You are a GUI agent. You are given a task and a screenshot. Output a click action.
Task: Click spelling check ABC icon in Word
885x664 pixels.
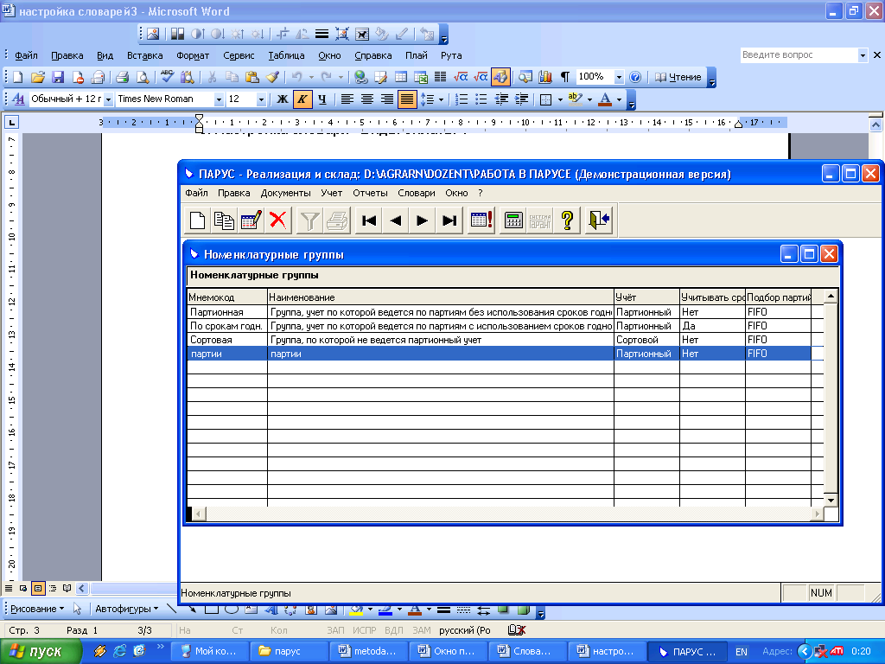click(167, 77)
